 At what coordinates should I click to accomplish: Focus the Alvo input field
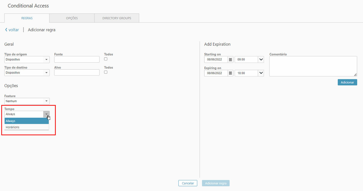coord(77,72)
